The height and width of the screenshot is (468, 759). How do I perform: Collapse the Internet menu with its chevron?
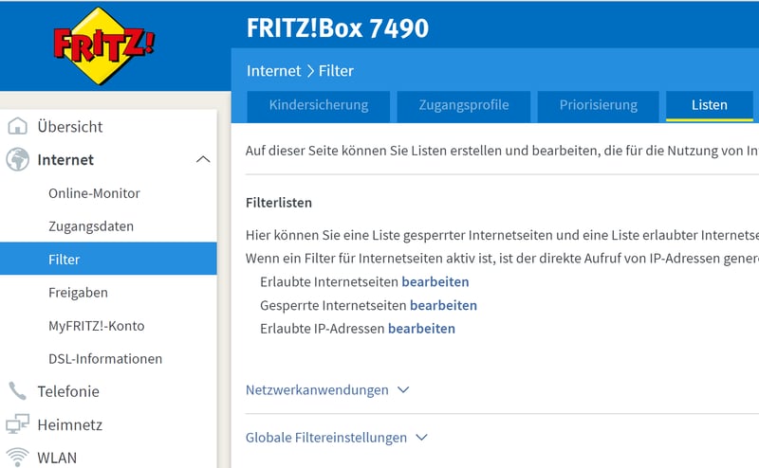[x=203, y=159]
